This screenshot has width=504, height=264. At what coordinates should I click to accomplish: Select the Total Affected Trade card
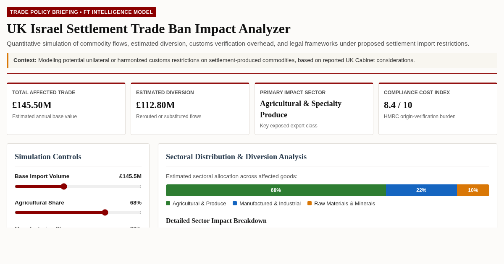click(66, 109)
